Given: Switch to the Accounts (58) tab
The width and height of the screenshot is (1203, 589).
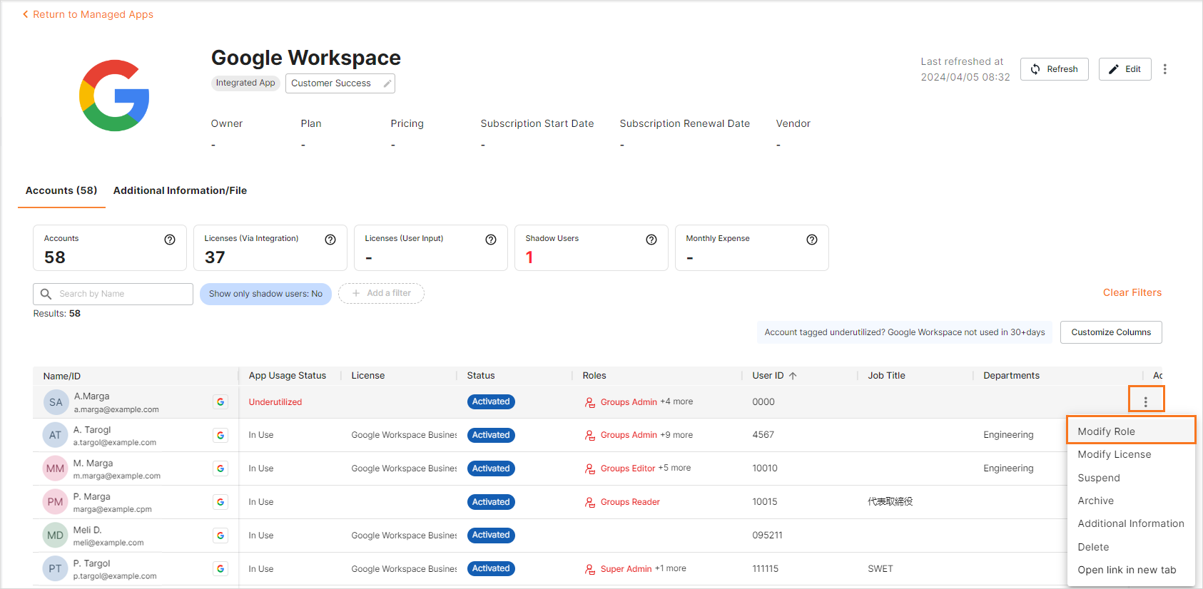Looking at the screenshot, I should click(x=61, y=190).
